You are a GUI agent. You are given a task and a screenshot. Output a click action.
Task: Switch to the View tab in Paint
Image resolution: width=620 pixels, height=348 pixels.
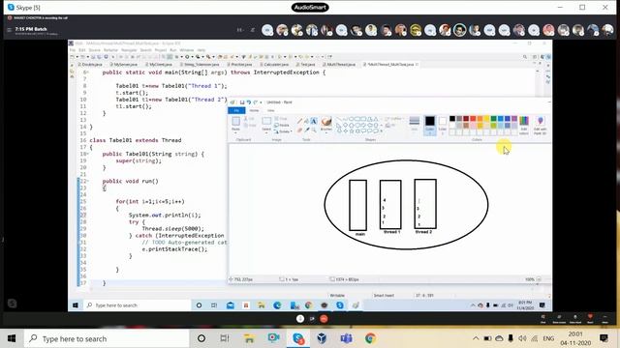(x=271, y=110)
